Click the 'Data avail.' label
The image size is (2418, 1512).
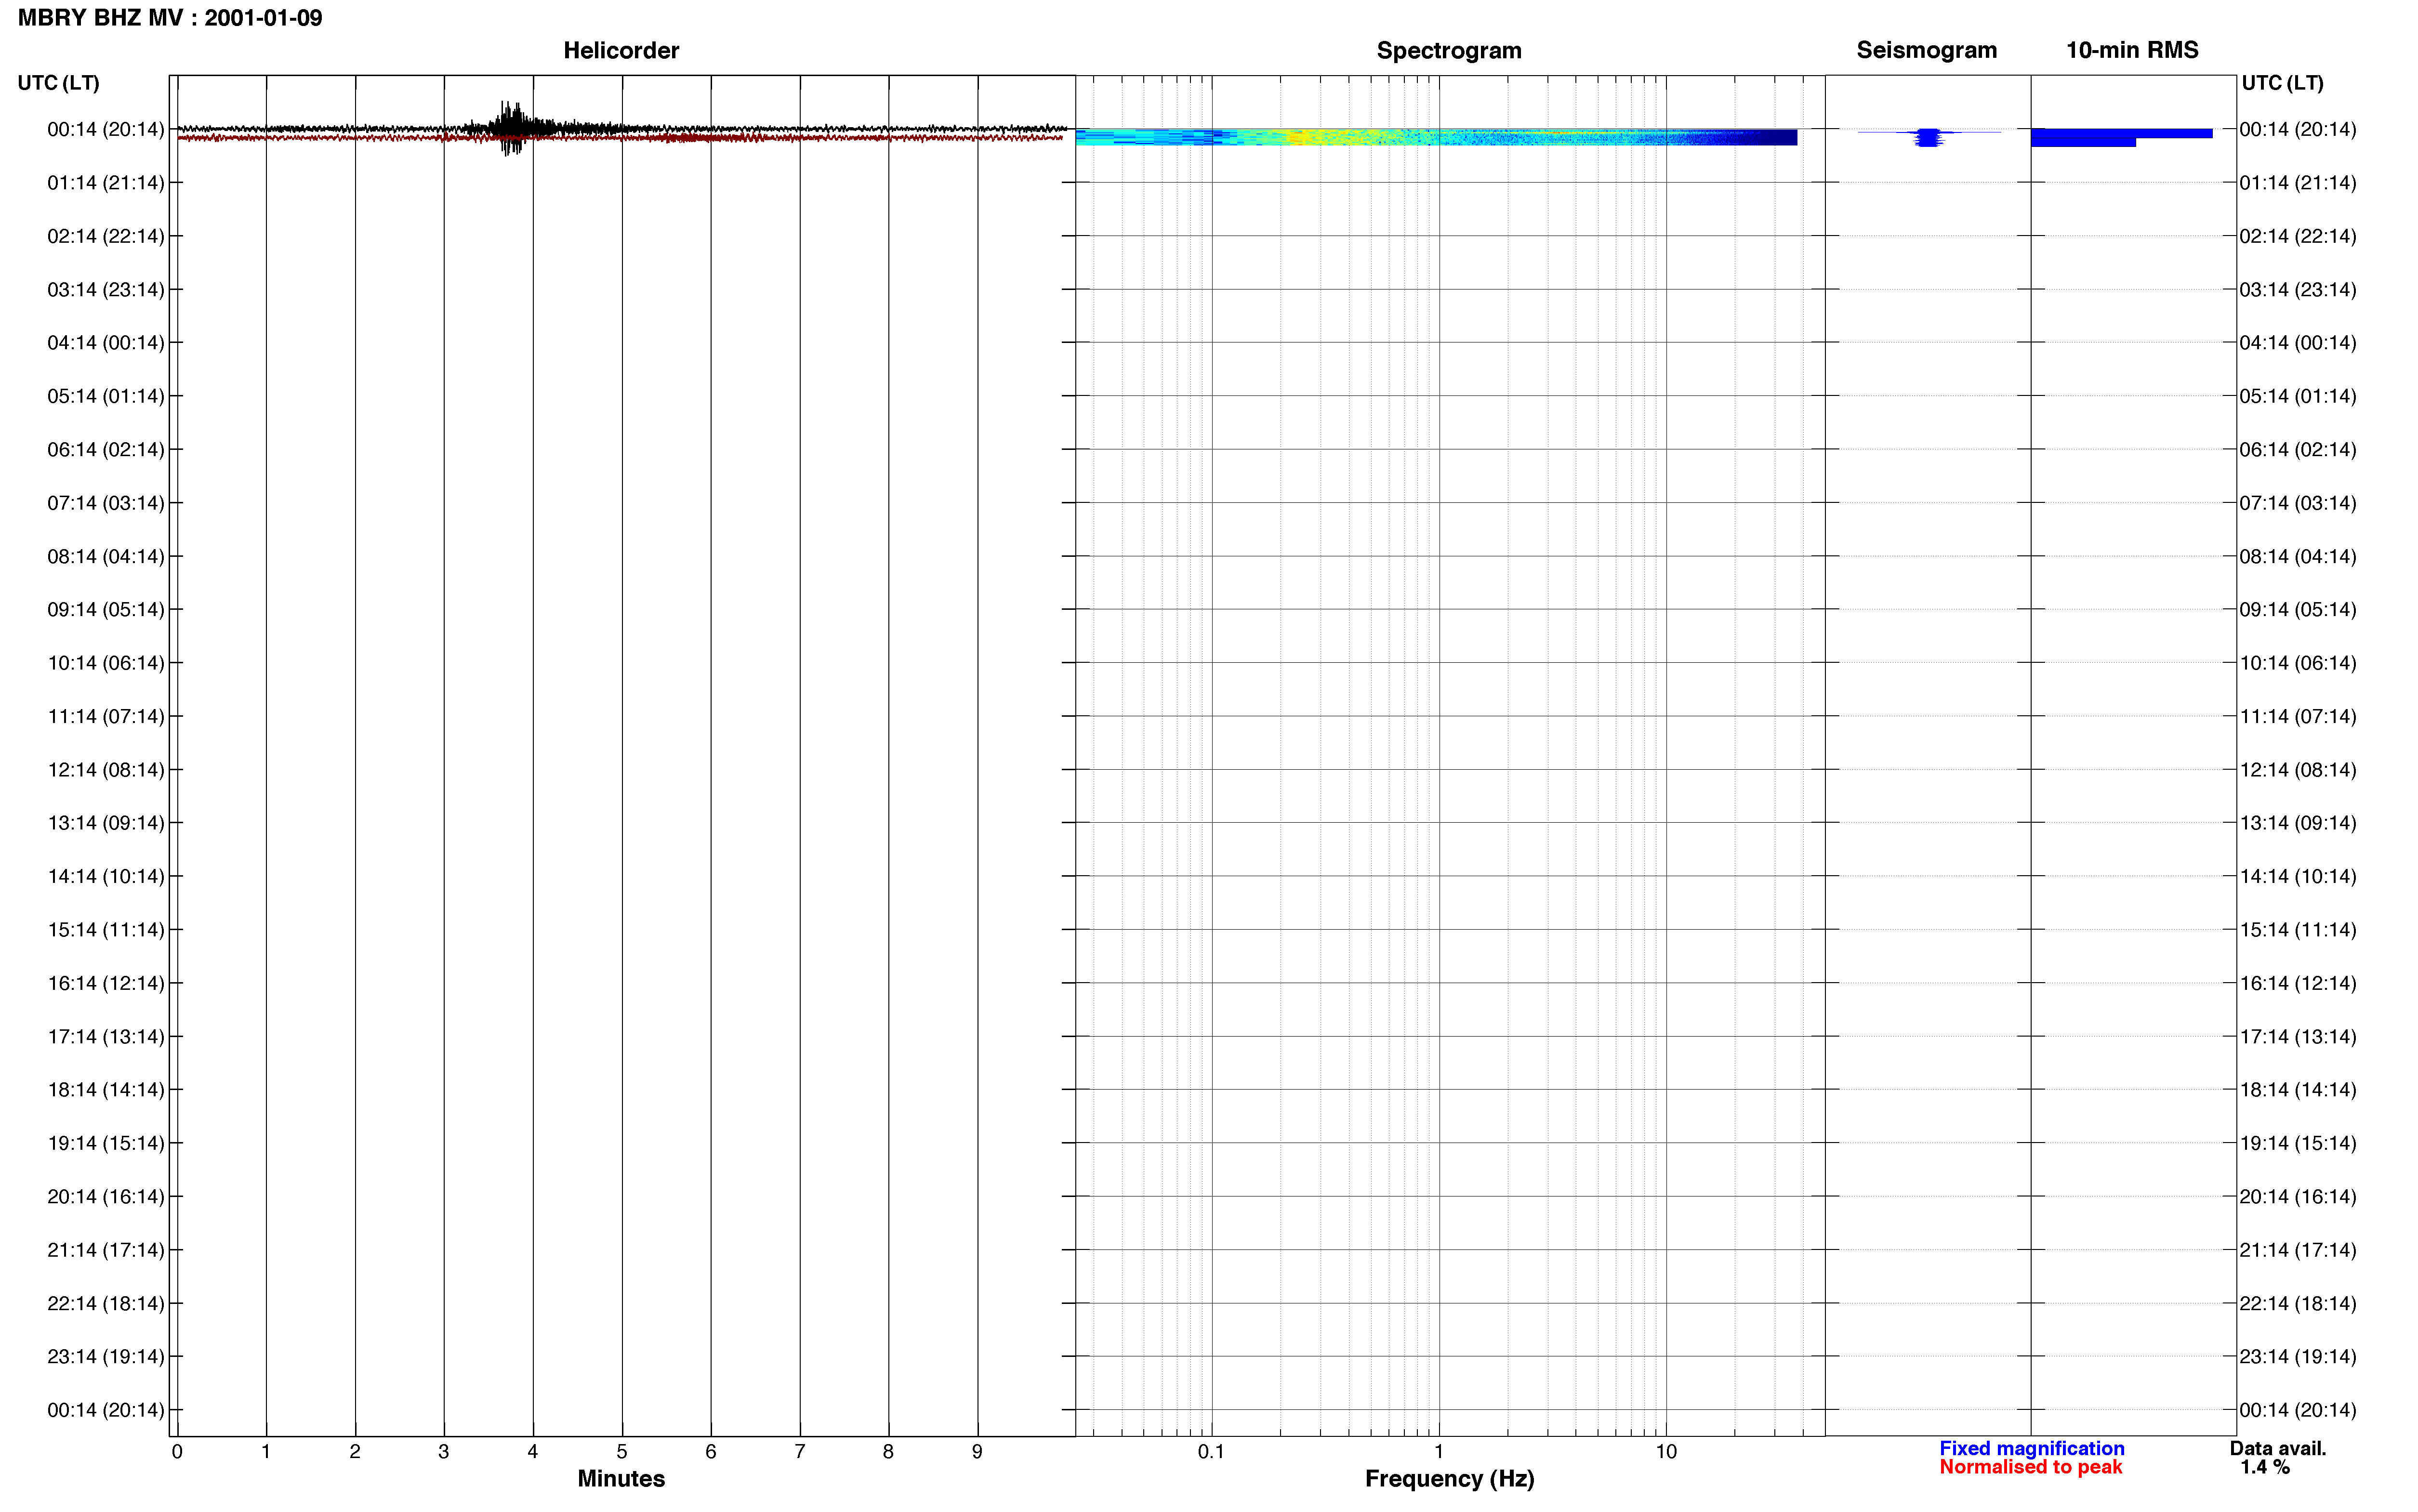pyautogui.click(x=2278, y=1448)
